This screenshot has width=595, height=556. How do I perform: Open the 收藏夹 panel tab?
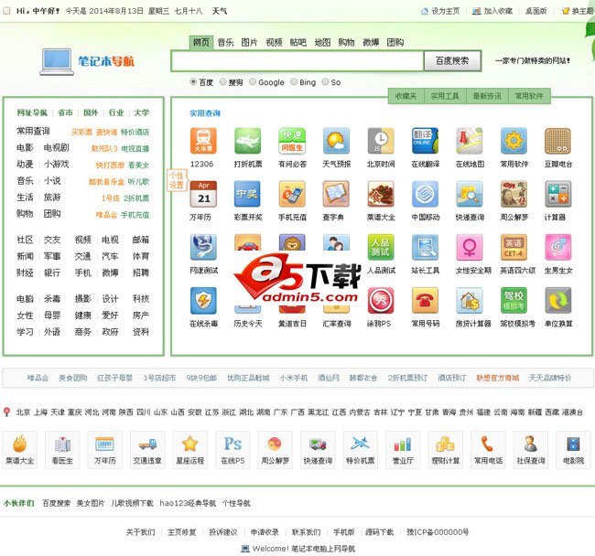[x=406, y=96]
